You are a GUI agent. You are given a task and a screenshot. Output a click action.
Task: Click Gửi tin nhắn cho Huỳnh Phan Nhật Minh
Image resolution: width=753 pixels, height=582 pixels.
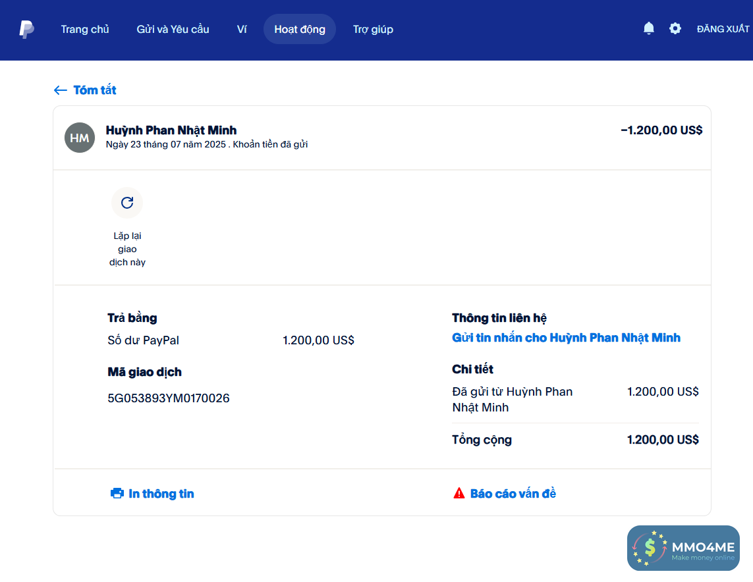coord(566,338)
